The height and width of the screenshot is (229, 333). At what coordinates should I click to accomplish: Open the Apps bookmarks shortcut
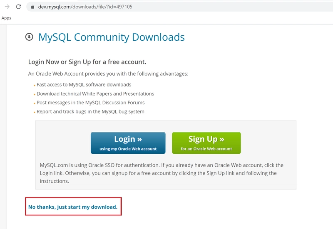click(x=6, y=18)
